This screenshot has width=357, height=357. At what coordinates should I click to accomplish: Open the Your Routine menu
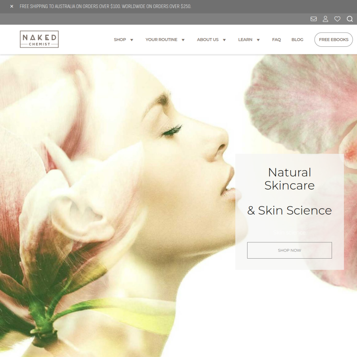pos(161,40)
